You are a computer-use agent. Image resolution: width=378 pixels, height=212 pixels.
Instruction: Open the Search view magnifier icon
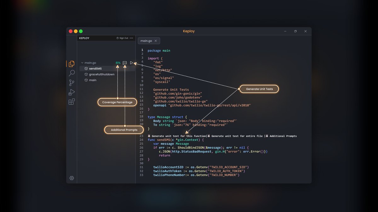[x=72, y=73]
